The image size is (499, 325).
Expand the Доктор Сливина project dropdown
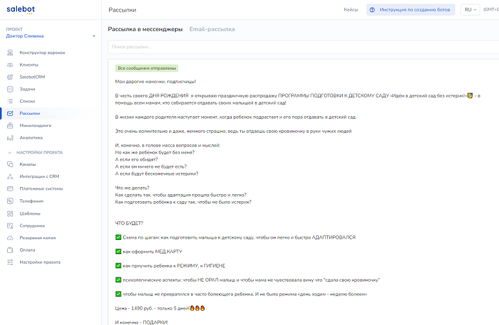(93, 36)
